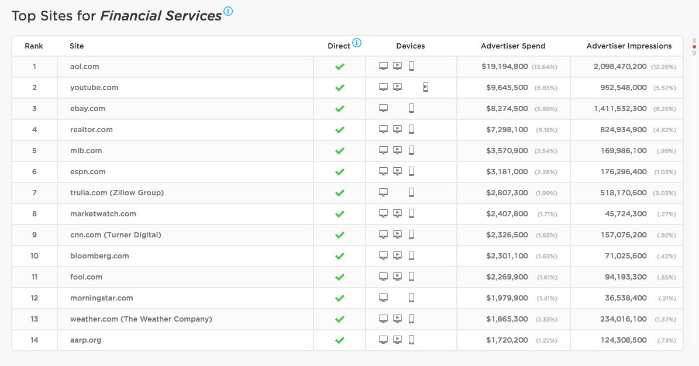Click the Advertiser Impressions column header
699x366 pixels.
point(629,46)
